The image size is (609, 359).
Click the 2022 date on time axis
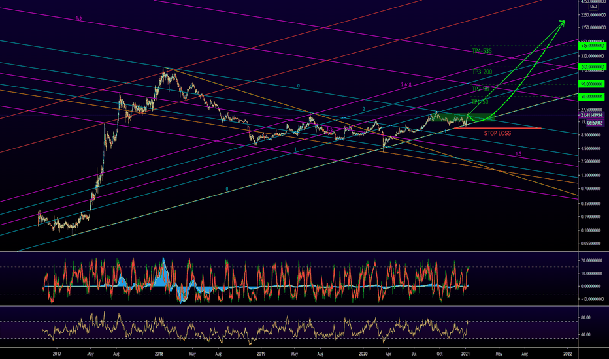(x=568, y=354)
